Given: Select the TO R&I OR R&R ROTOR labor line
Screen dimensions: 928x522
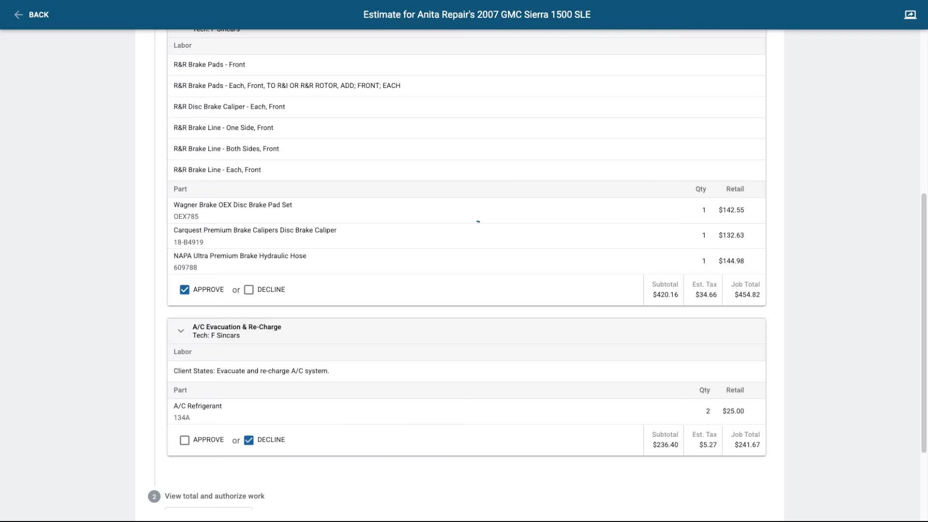Looking at the screenshot, I should (x=466, y=86).
